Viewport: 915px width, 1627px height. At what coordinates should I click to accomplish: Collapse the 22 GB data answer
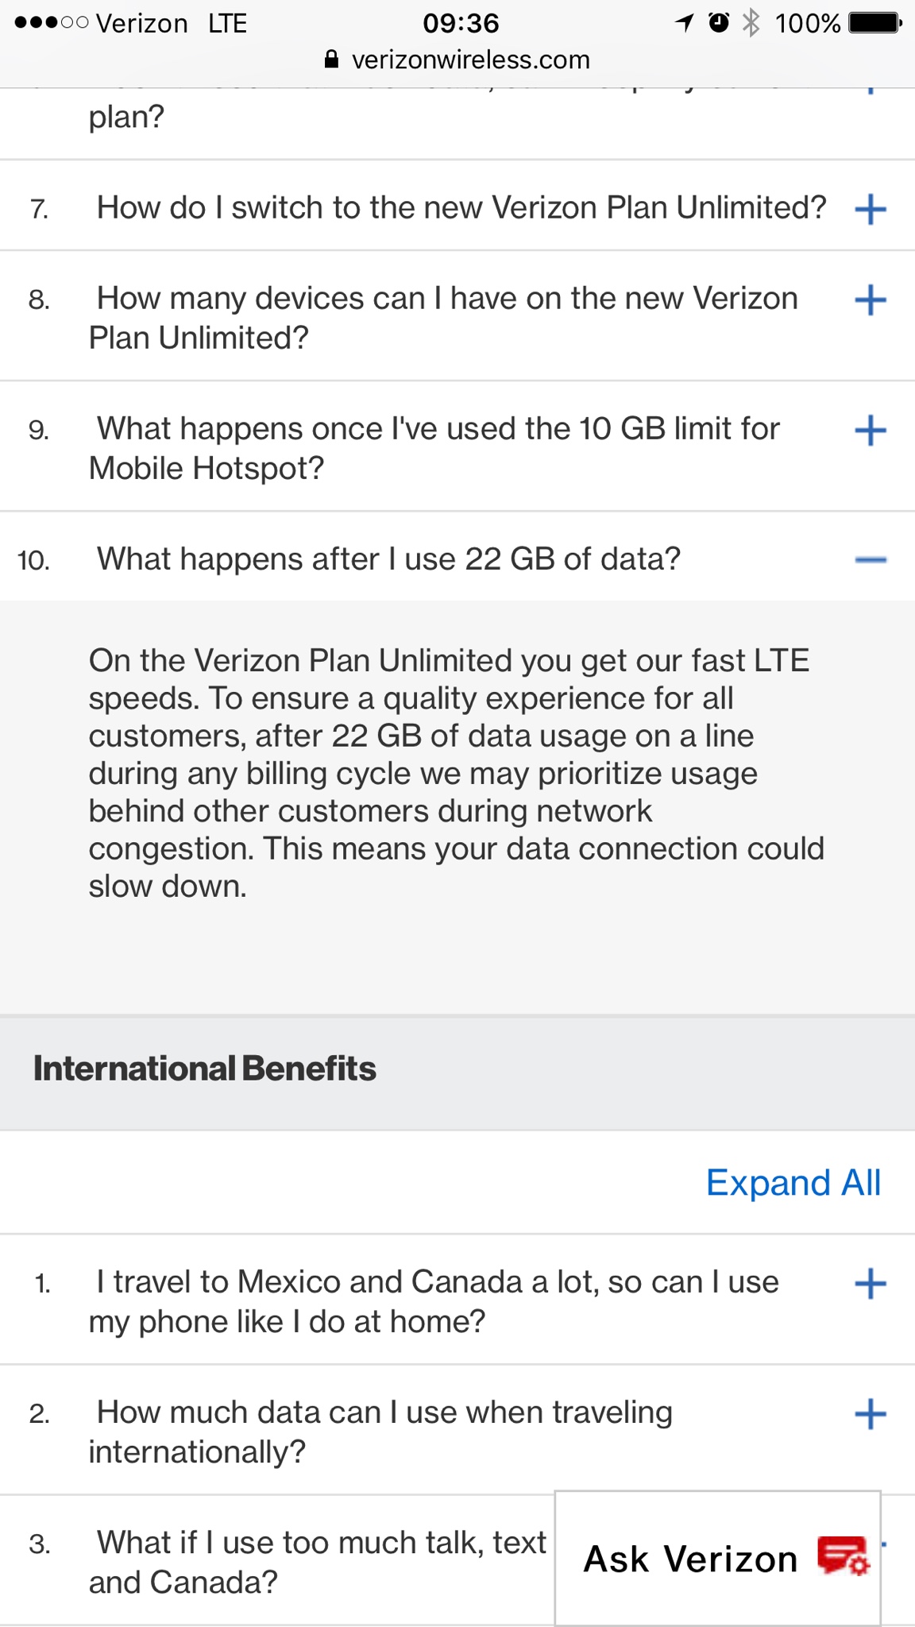(871, 560)
